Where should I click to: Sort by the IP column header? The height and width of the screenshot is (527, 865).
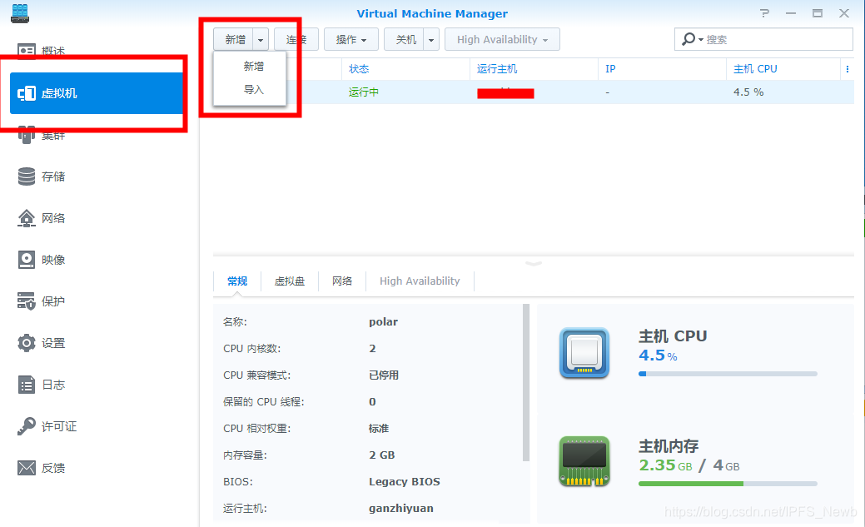pos(662,69)
